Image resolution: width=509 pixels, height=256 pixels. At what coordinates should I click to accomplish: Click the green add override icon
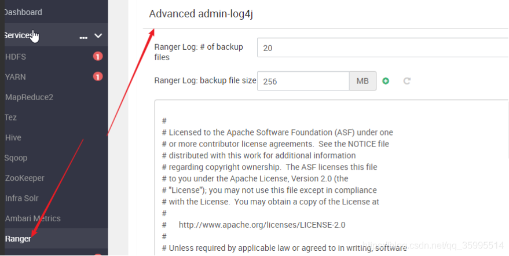pyautogui.click(x=386, y=81)
